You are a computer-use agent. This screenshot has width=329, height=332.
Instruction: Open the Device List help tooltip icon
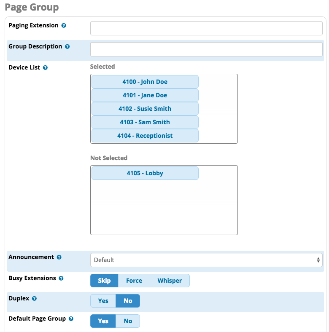pyautogui.click(x=45, y=67)
